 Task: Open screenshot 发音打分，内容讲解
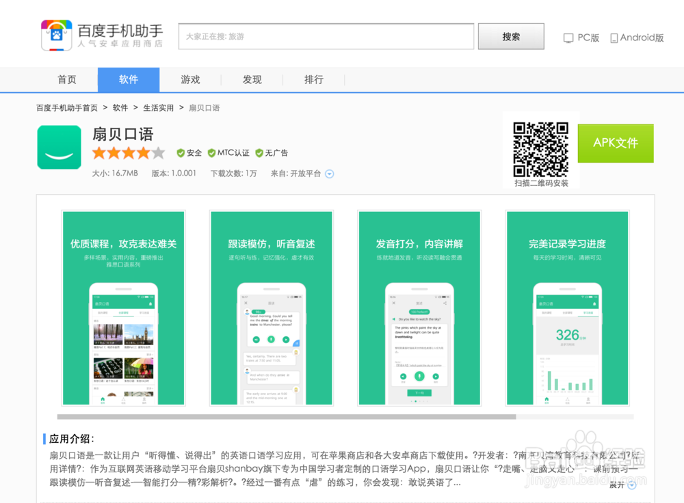point(419,308)
